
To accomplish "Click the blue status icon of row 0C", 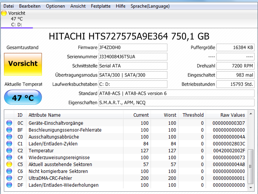I will (9, 123).
